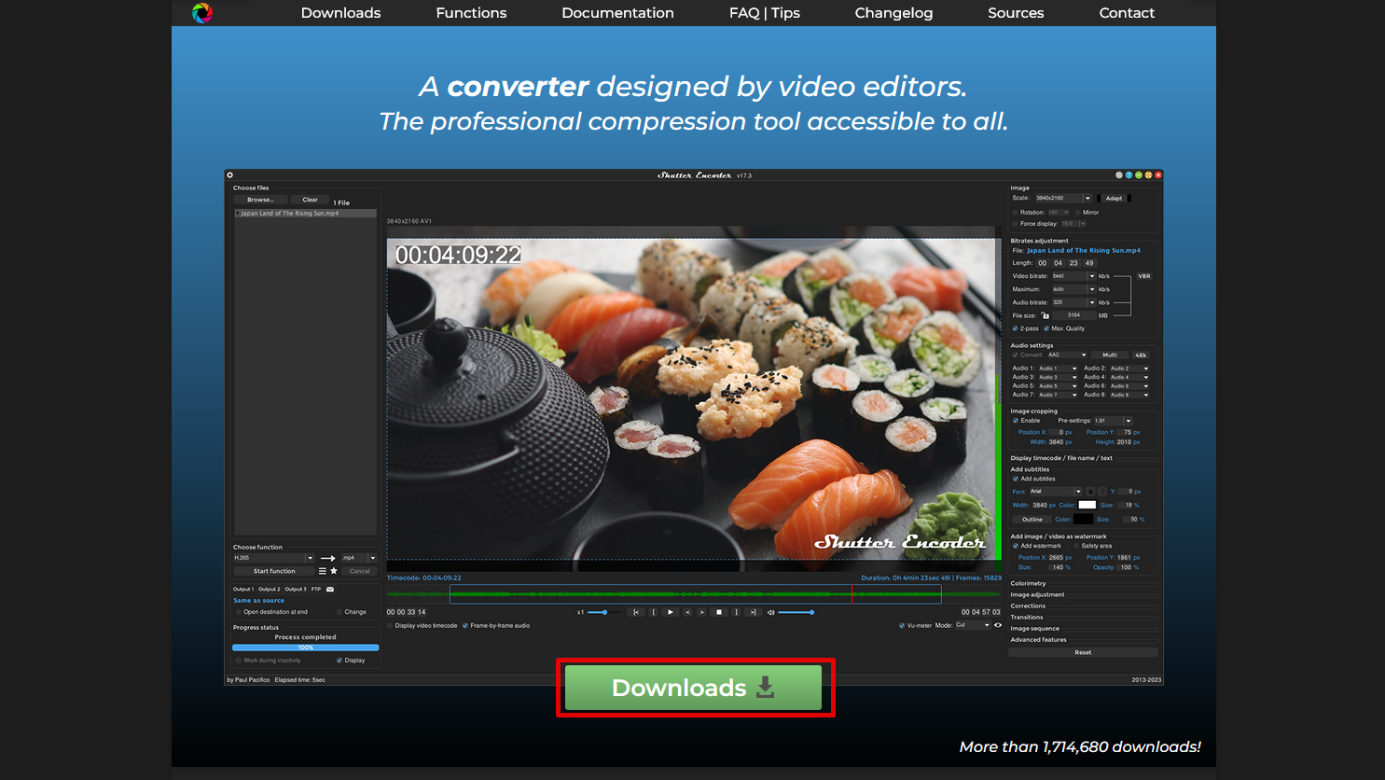Toggle Frame-by-frame audio checkbox
This screenshot has height=780, width=1385.
[464, 626]
